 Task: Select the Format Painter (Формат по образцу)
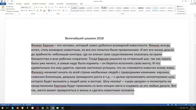[13, 11]
